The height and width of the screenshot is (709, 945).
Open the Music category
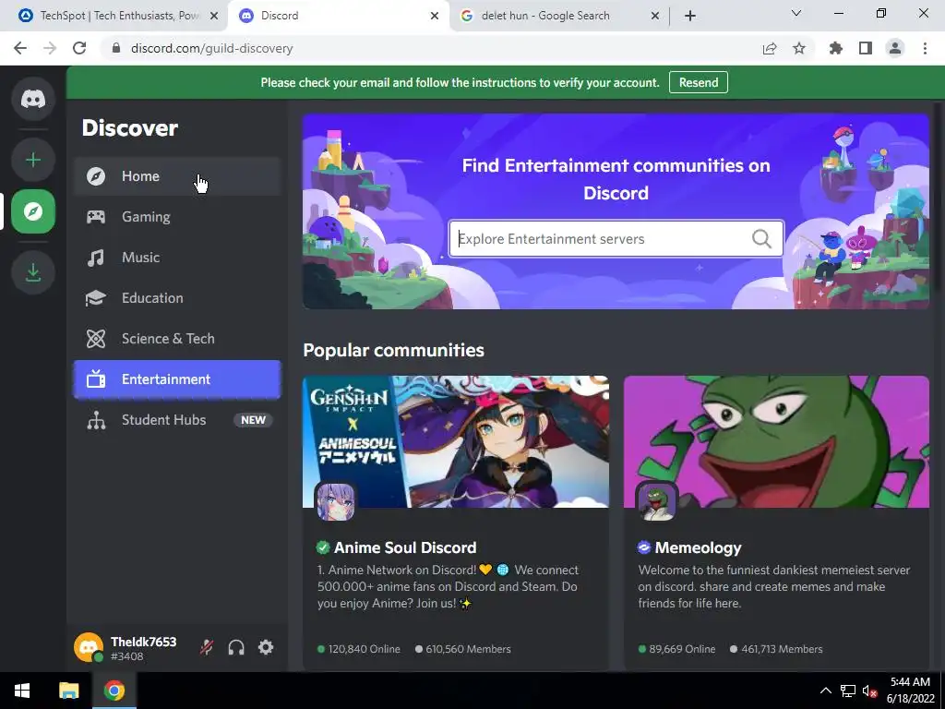point(177,258)
